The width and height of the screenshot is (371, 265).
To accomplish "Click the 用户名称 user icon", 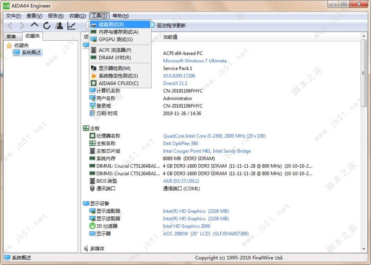I will 92,98.
